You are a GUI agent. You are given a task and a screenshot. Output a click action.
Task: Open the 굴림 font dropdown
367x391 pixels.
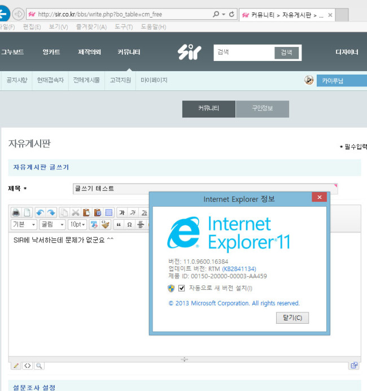pos(53,225)
